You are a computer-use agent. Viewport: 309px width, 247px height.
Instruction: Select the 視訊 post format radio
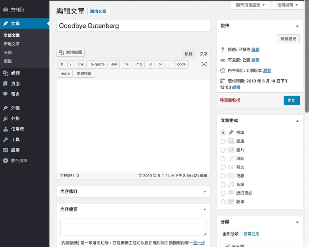click(223, 176)
